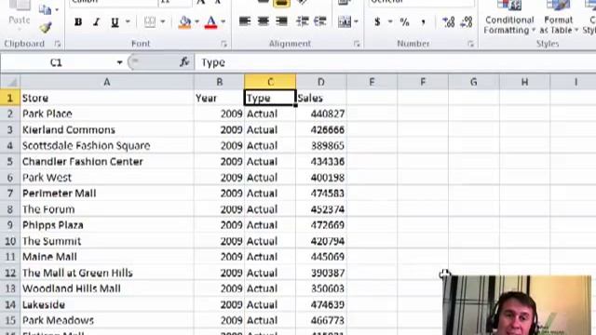Apply percent style
Viewport: 596px width, 335px height.
tap(405, 22)
